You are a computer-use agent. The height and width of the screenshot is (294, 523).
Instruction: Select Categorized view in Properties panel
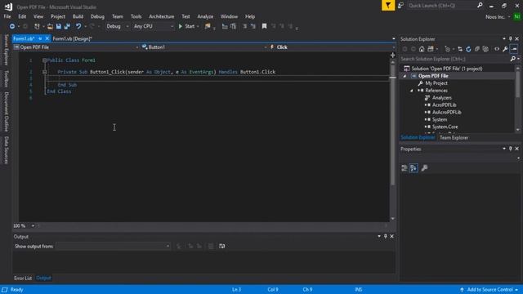click(x=405, y=168)
